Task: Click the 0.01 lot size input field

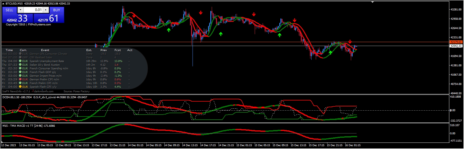Action: (33, 10)
